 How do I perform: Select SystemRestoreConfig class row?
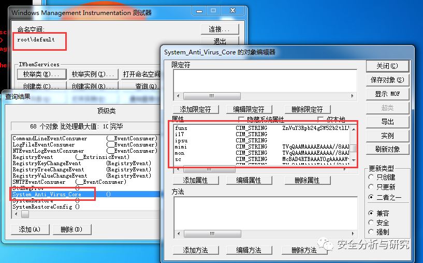[x=86, y=207]
